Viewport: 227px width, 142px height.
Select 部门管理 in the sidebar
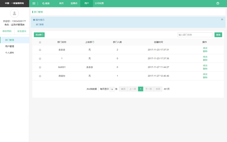tap(15, 40)
